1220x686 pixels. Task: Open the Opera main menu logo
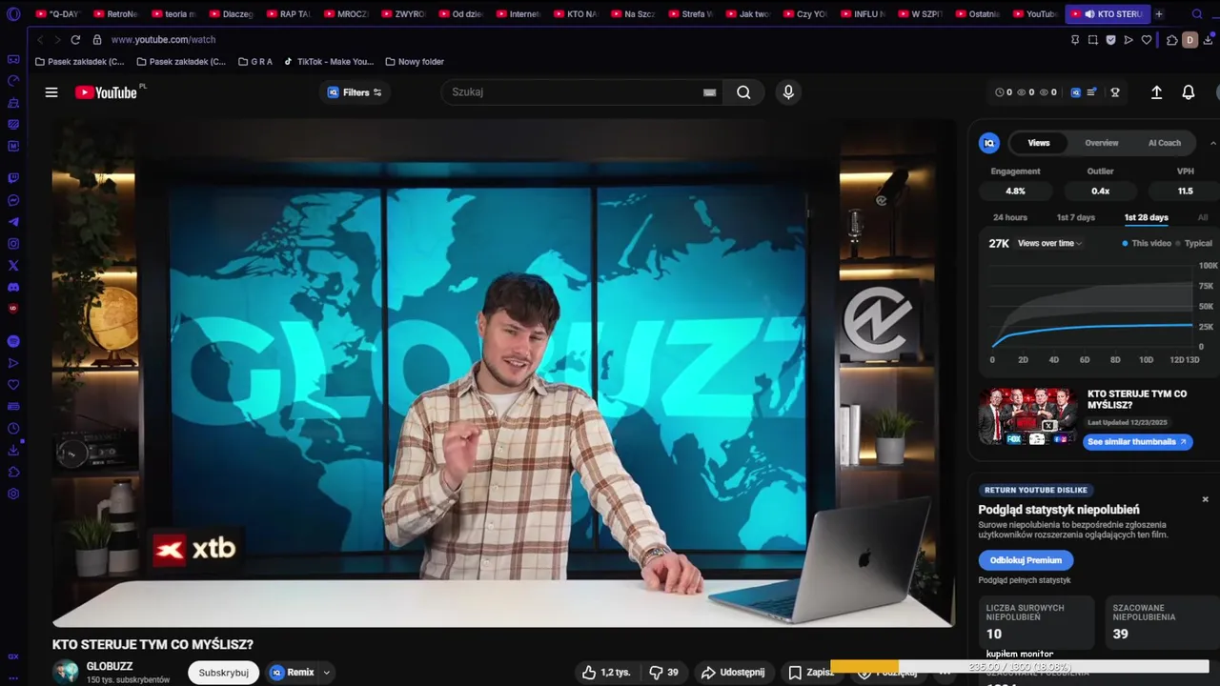(x=13, y=14)
